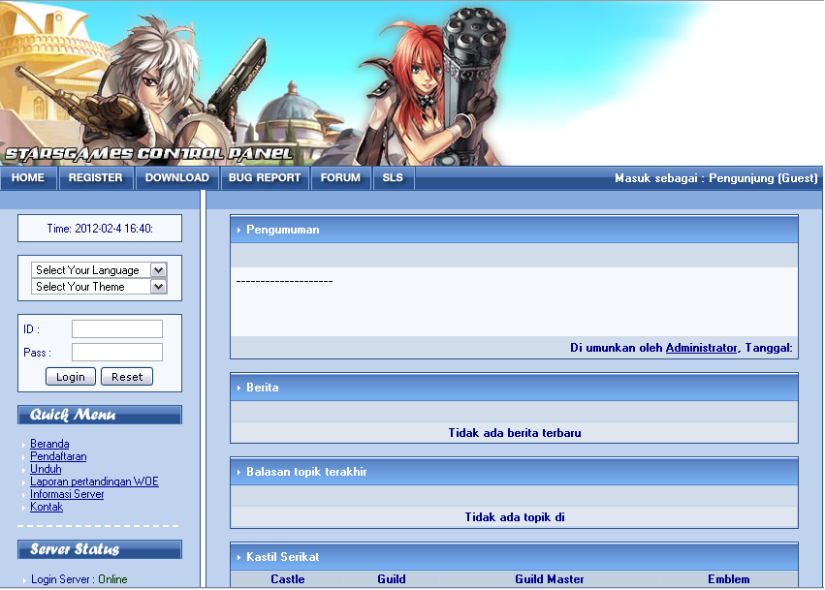Open the Pendaftaran quick menu link
The width and height of the screenshot is (825, 590).
pos(58,456)
